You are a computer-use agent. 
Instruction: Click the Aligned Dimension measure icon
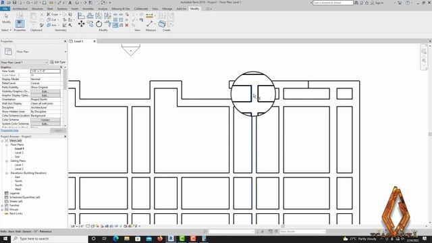click(149, 16)
